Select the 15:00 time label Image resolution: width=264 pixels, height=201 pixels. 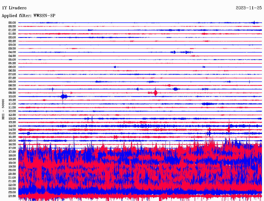pyautogui.click(x=12, y=133)
